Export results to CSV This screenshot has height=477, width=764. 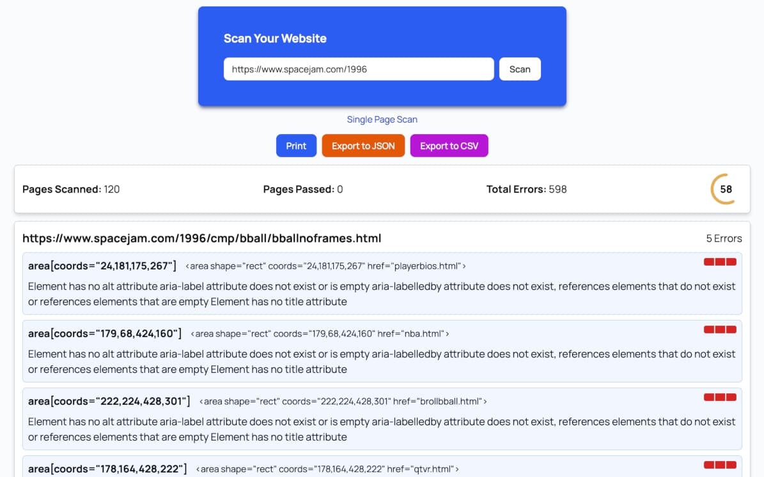click(449, 146)
